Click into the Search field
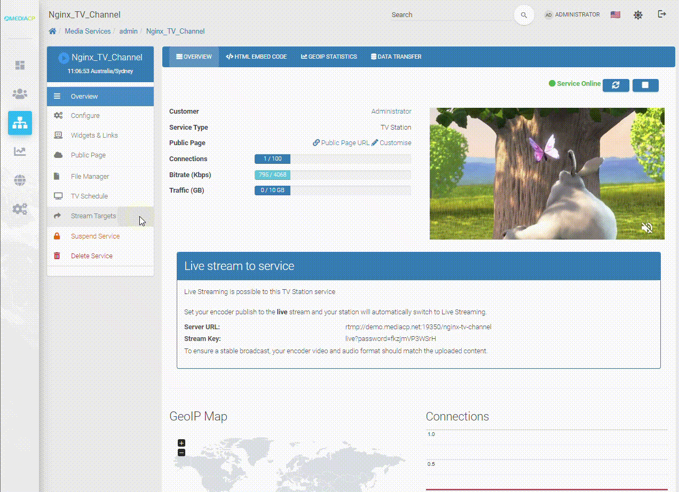 point(451,15)
